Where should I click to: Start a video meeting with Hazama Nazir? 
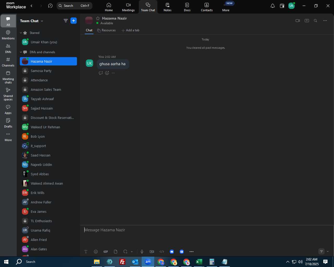(298, 21)
